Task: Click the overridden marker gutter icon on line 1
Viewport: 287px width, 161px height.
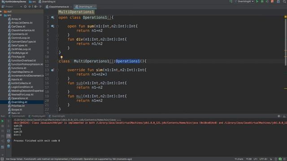Action: click(x=52, y=17)
